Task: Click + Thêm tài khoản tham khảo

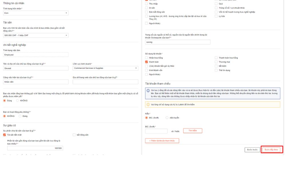Action: click(x=162, y=141)
